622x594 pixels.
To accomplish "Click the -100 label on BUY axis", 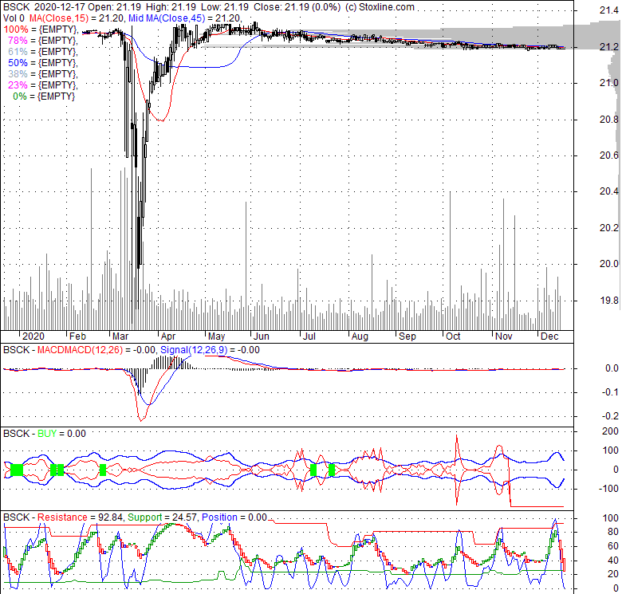I will pyautogui.click(x=609, y=488).
